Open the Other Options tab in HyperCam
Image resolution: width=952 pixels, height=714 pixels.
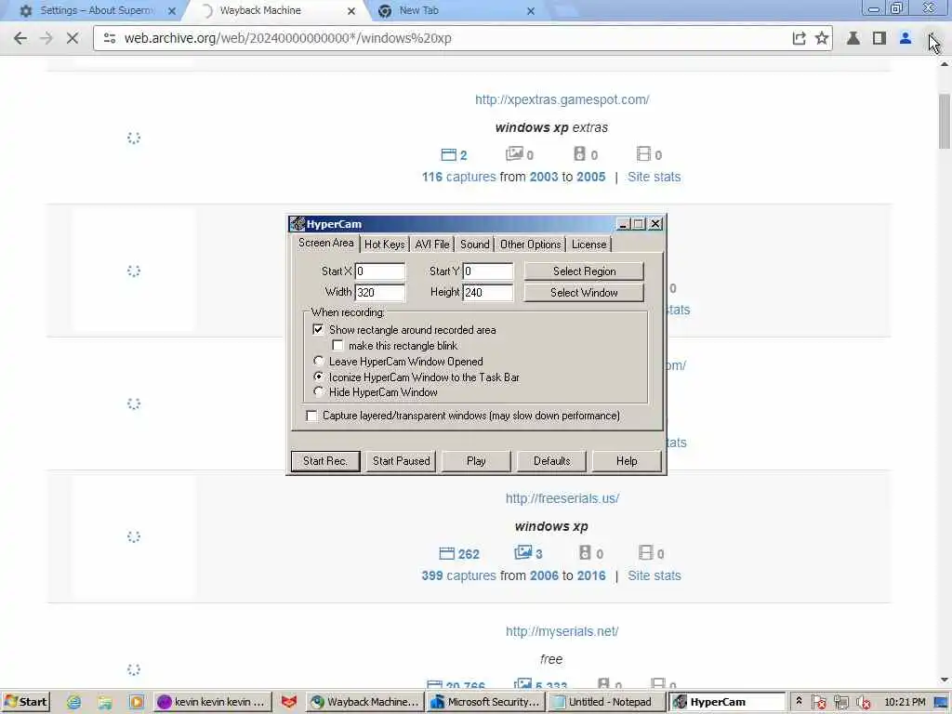click(x=530, y=245)
